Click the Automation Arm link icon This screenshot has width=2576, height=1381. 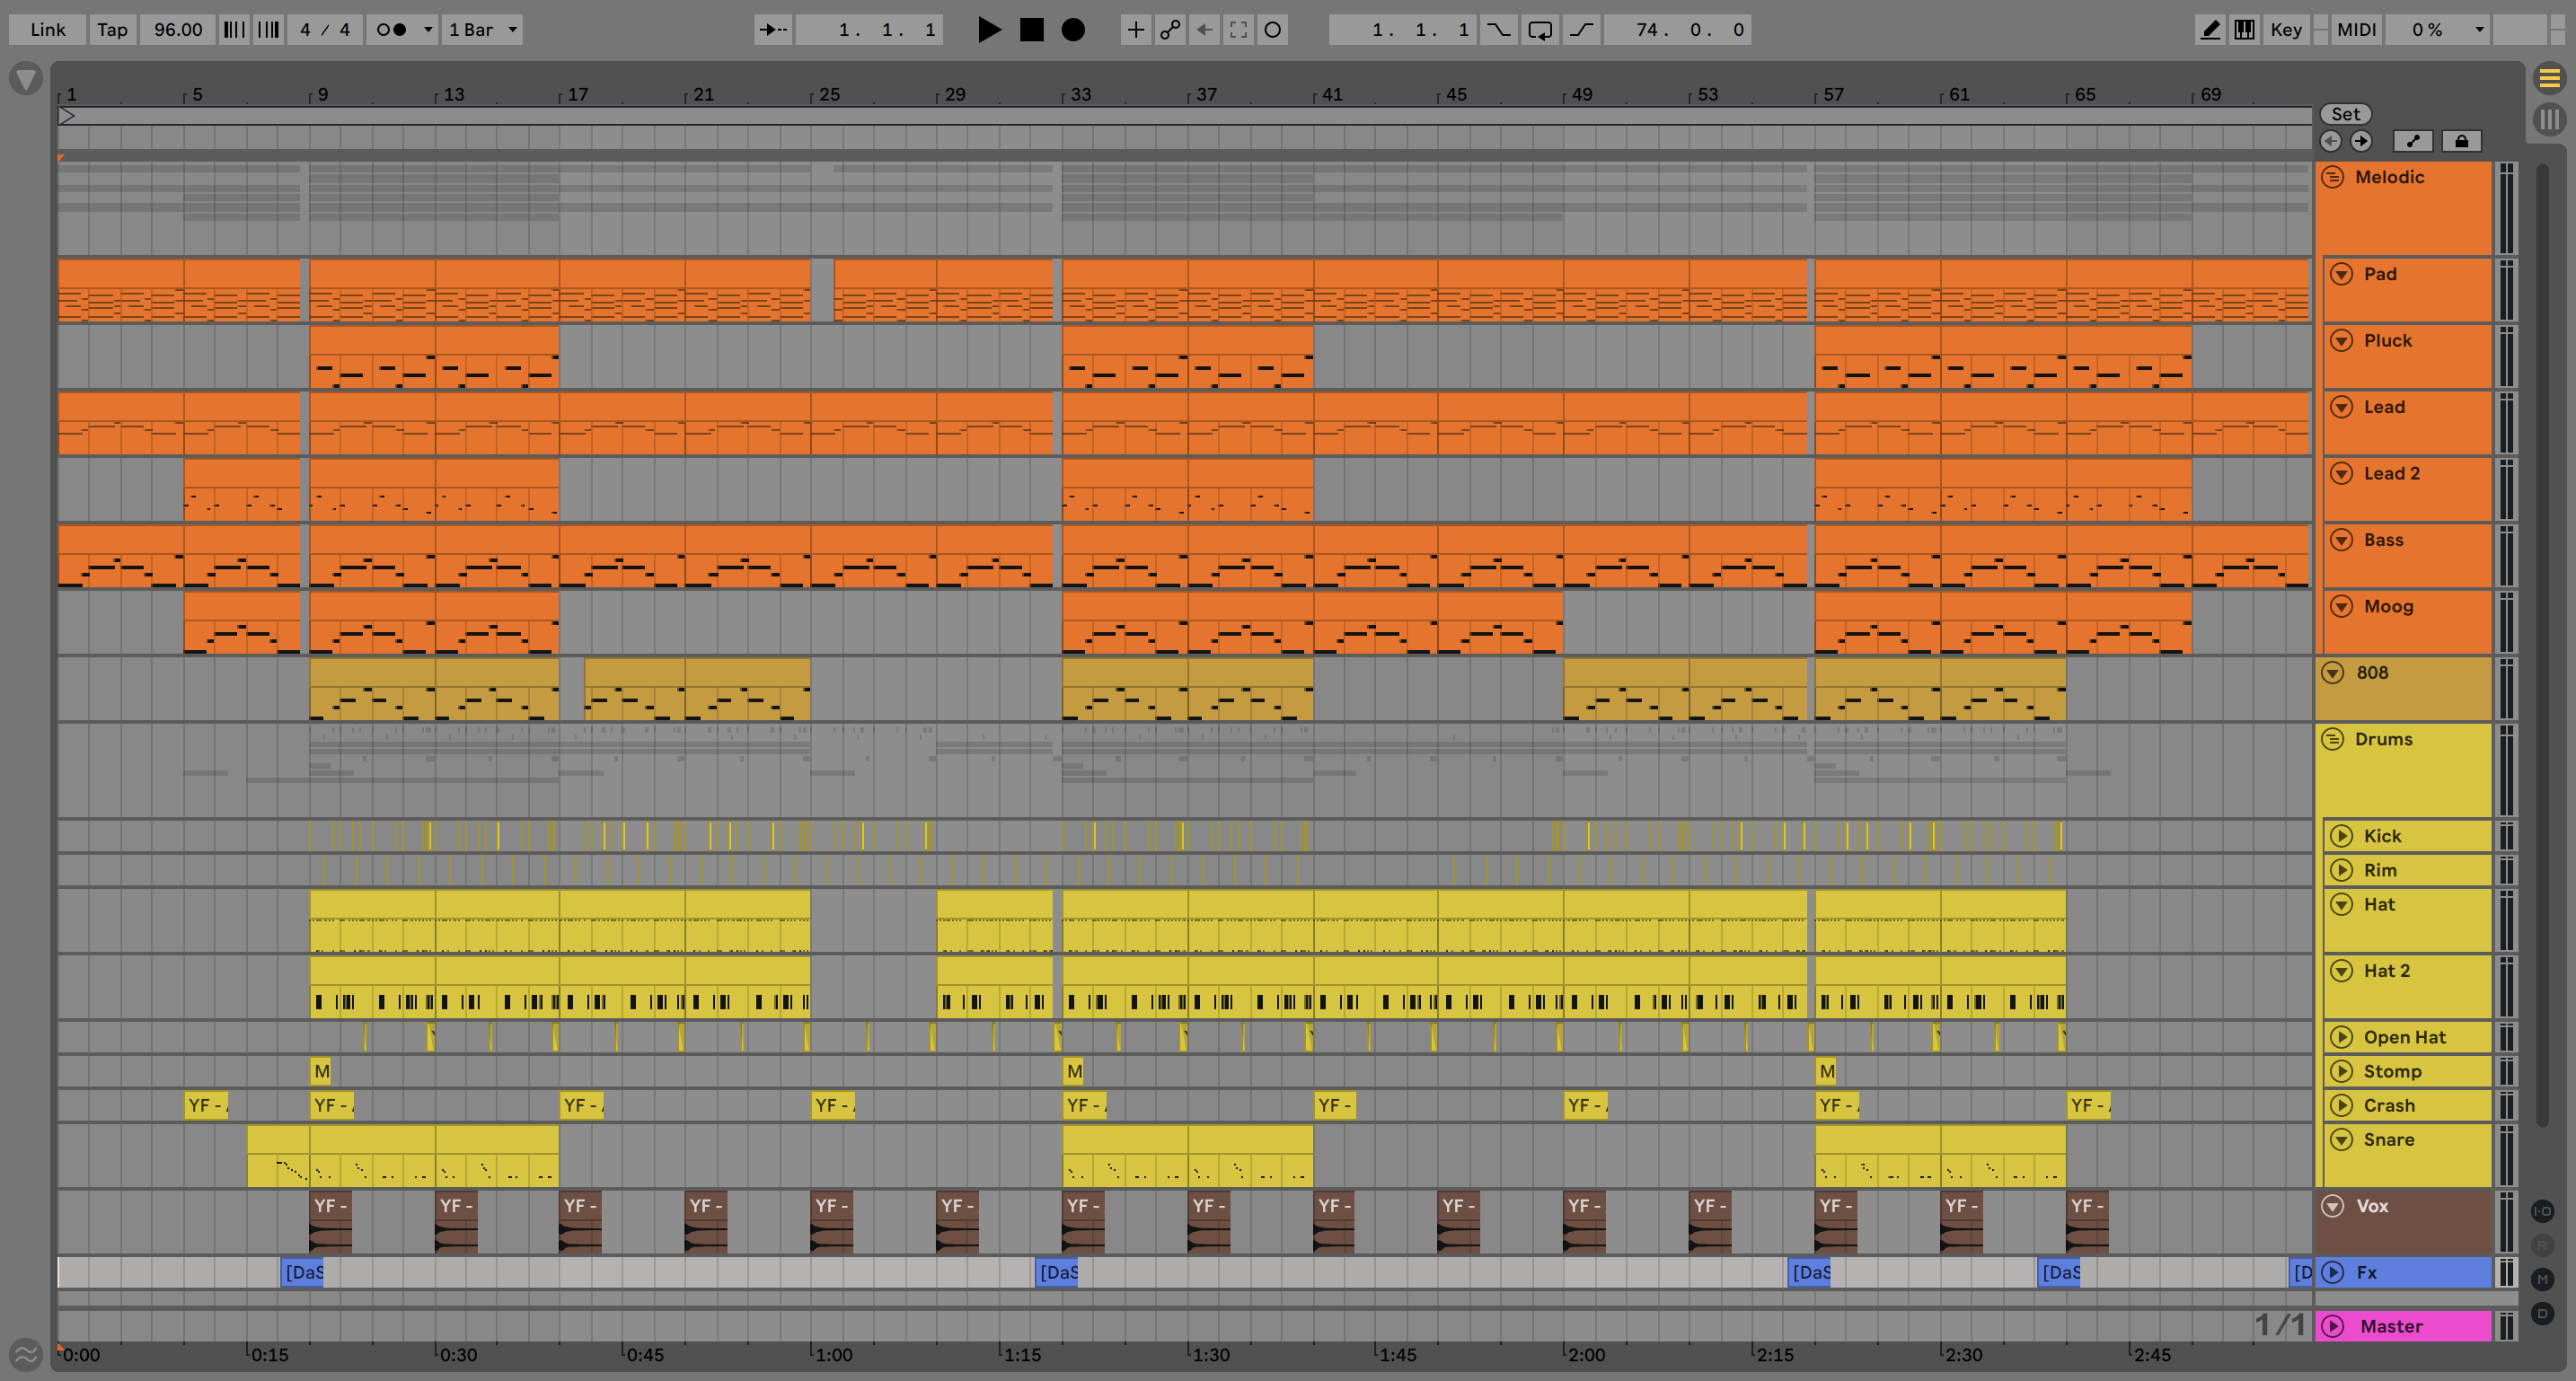(x=1169, y=29)
